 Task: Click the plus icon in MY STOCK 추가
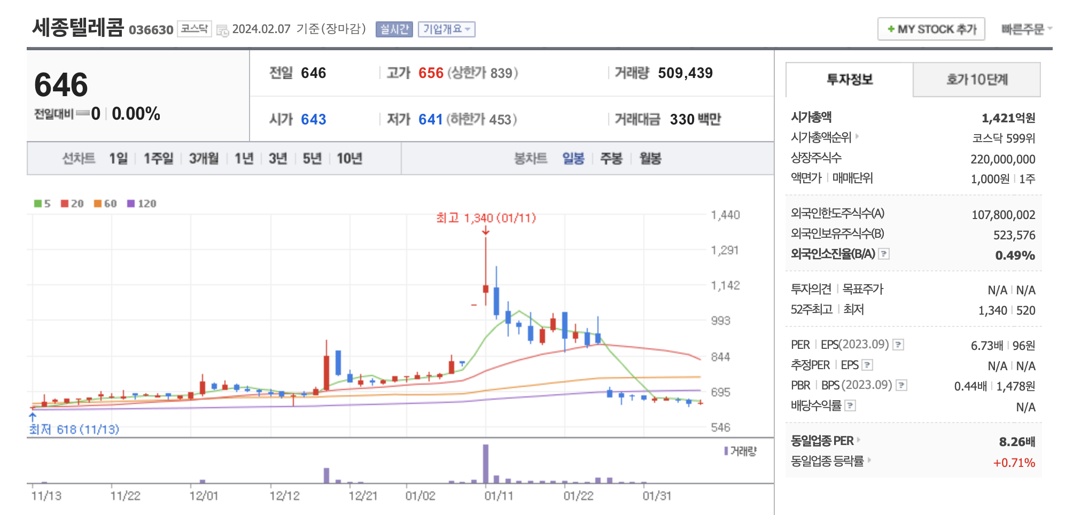point(891,29)
